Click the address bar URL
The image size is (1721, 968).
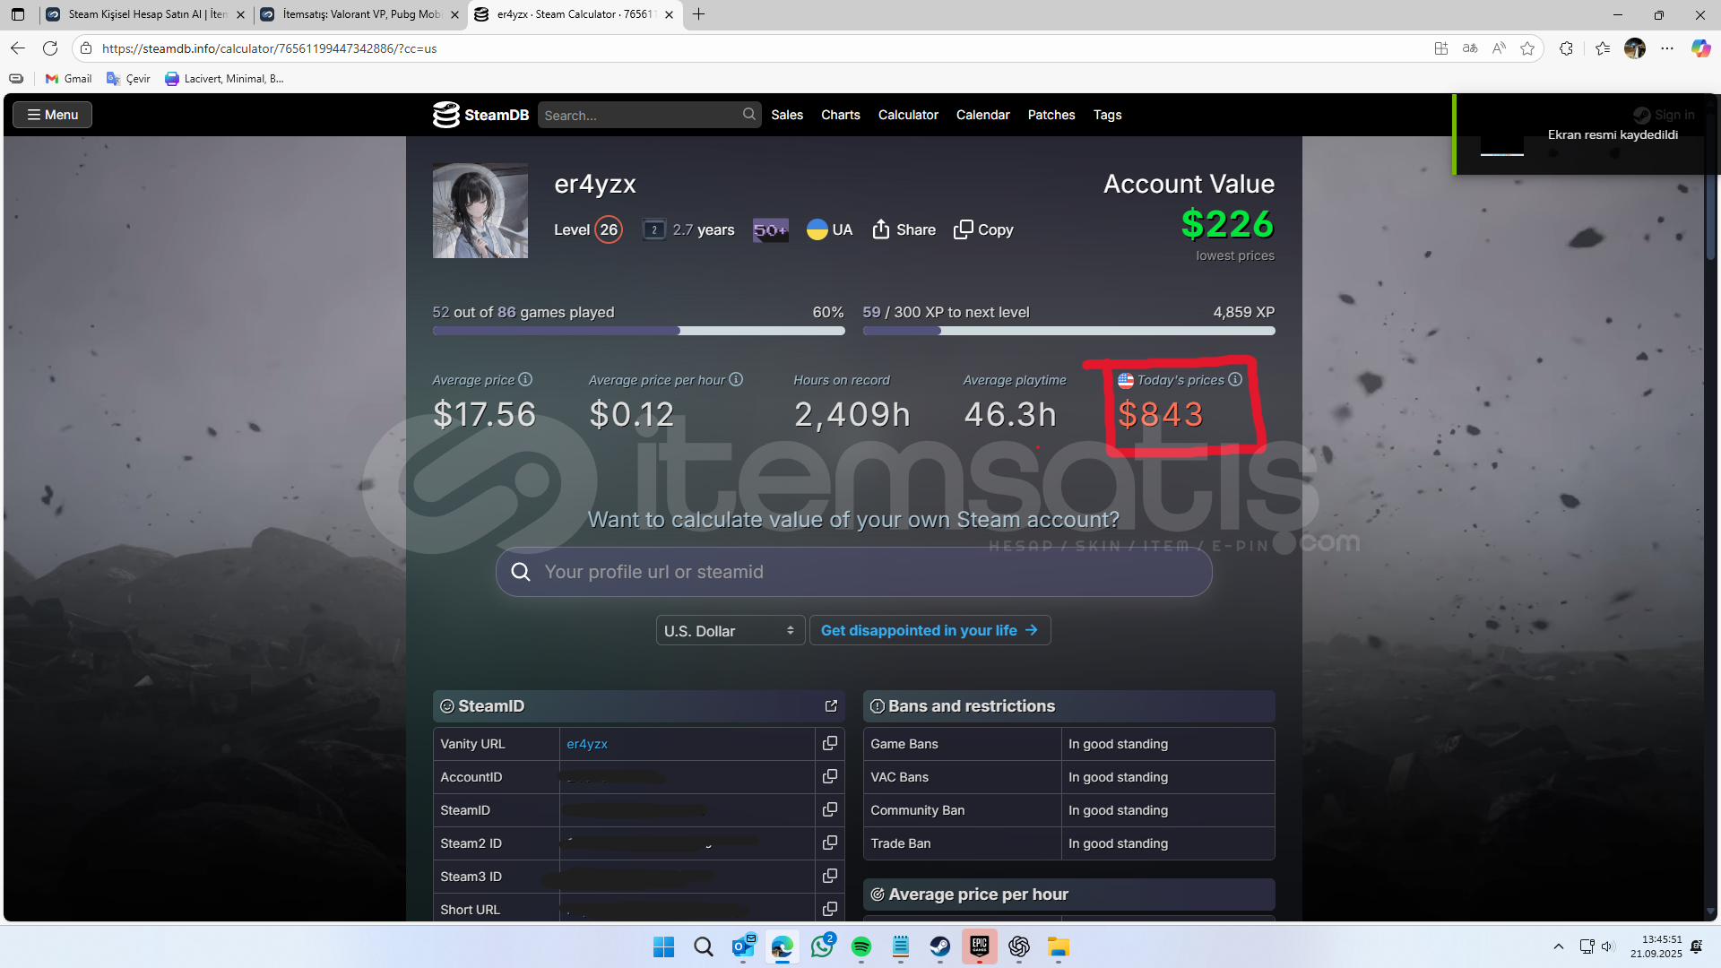click(269, 48)
